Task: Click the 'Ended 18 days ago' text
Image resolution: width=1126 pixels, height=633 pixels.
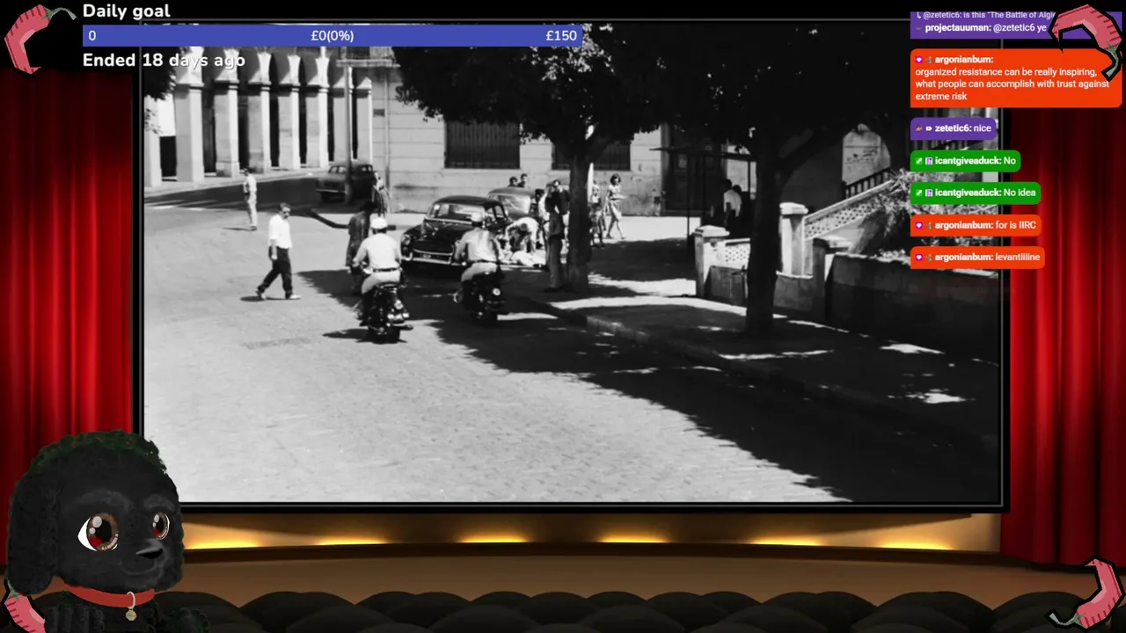Action: click(164, 61)
